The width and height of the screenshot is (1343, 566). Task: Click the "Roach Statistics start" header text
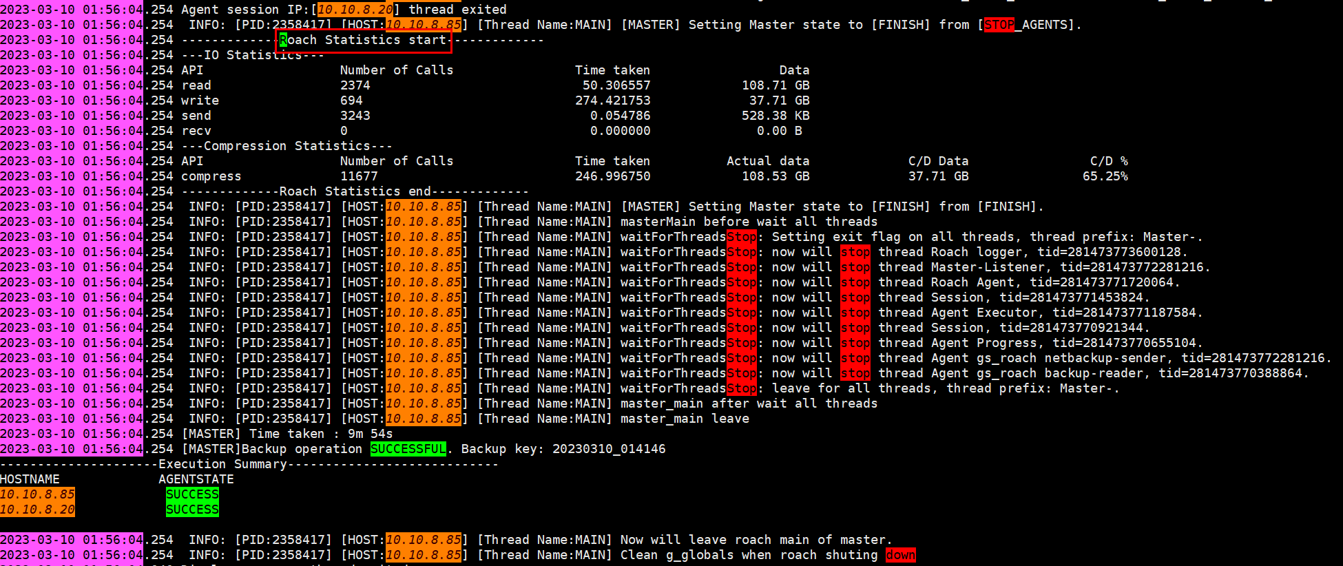pyautogui.click(x=363, y=40)
